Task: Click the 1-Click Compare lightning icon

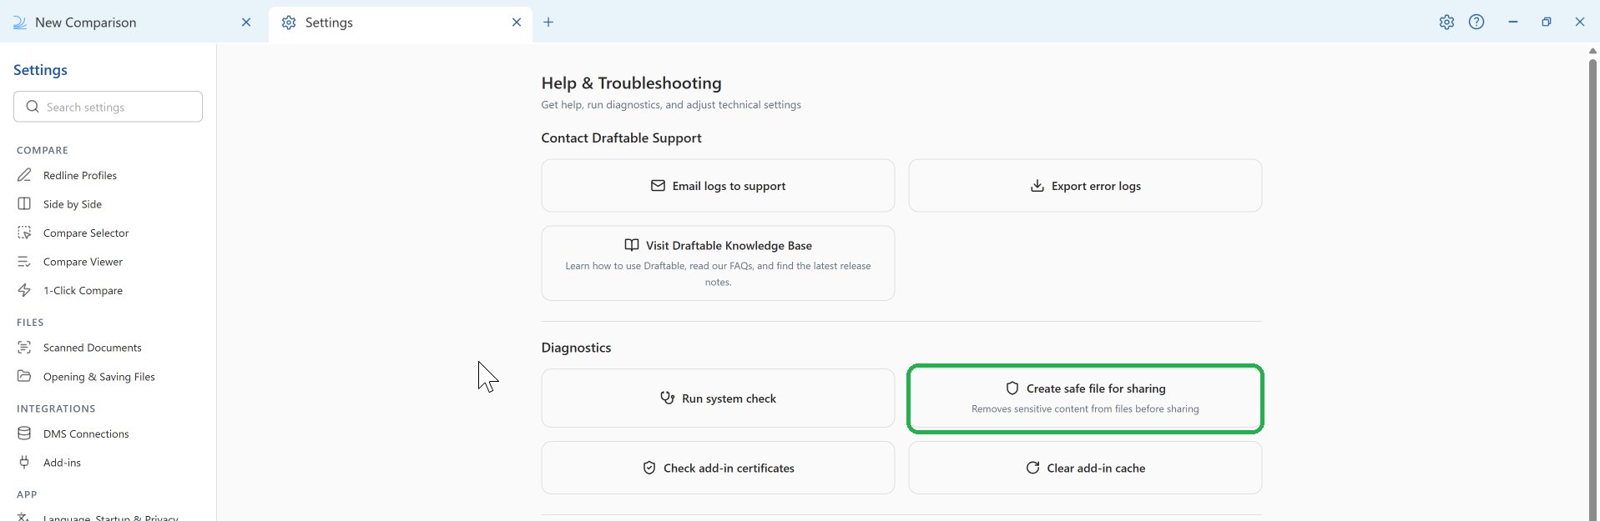Action: pos(24,290)
